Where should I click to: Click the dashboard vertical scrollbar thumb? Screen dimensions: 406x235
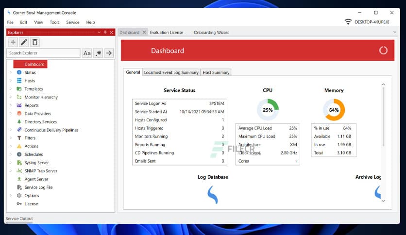pyautogui.click(x=383, y=117)
